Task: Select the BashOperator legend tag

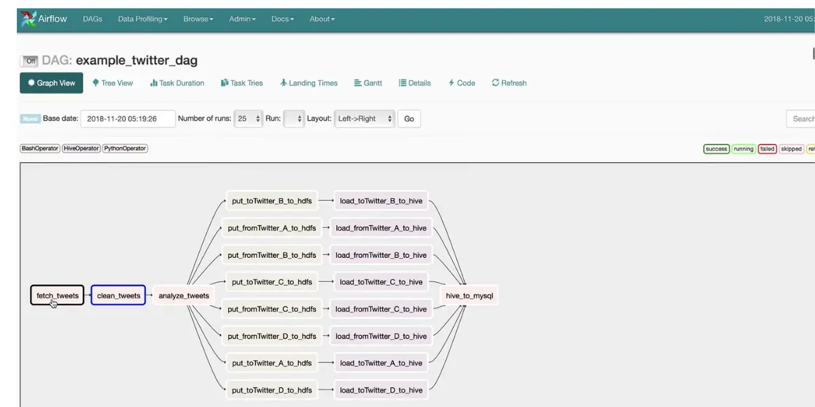Action: click(x=40, y=148)
